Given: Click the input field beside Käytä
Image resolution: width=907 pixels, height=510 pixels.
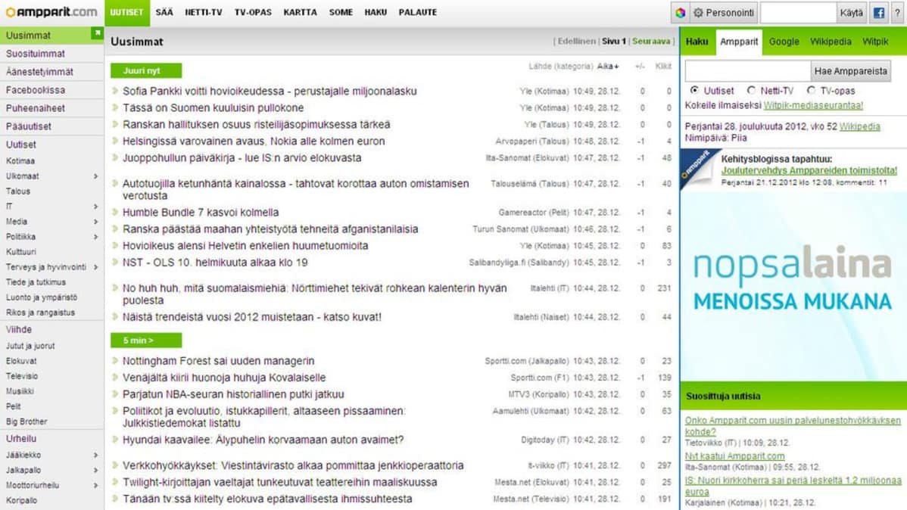Looking at the screenshot, I should 798,13.
